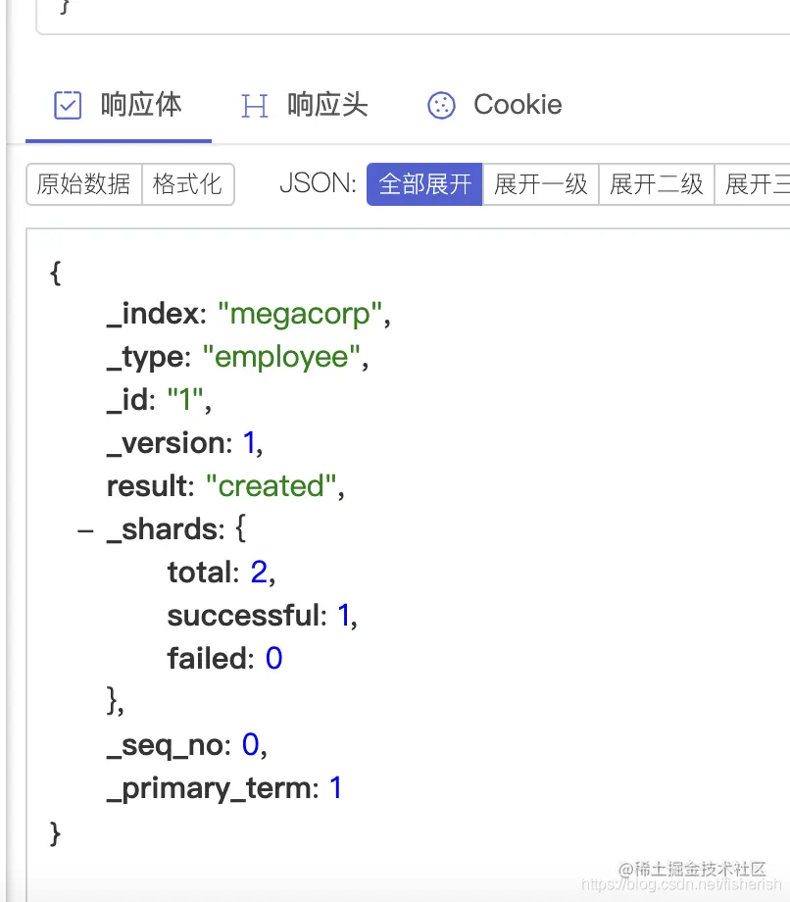
Task: Click the "employee" type value
Action: pos(282,356)
